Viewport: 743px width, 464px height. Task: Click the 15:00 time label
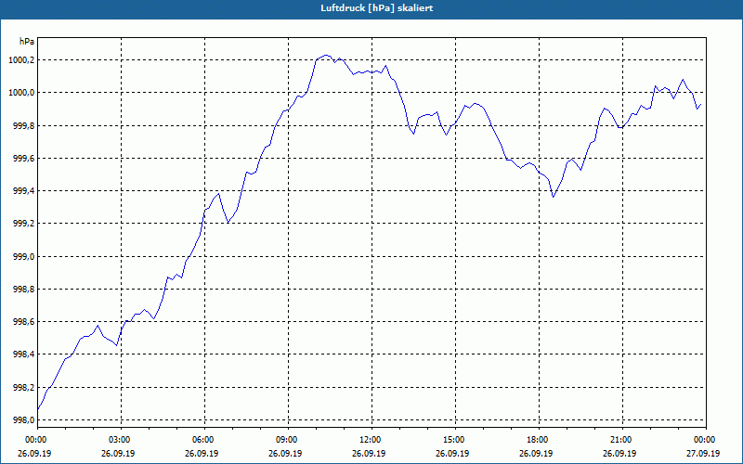point(455,440)
